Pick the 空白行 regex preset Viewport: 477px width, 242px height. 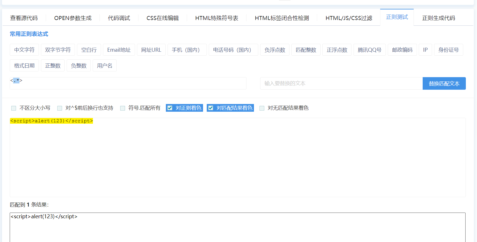[89, 50]
